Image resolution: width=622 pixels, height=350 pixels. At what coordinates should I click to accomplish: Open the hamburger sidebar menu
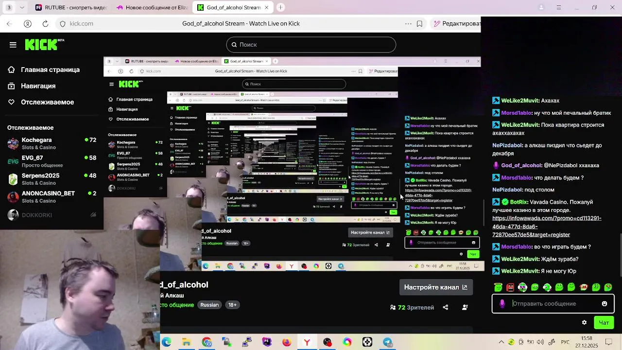tap(13, 45)
